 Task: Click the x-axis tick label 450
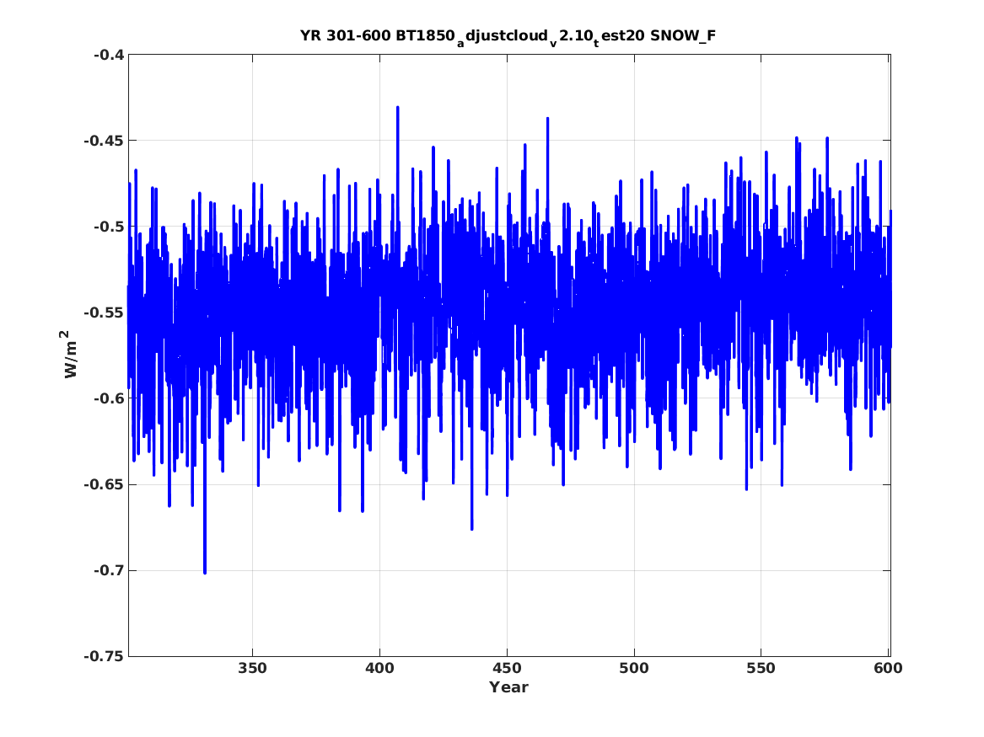point(507,669)
